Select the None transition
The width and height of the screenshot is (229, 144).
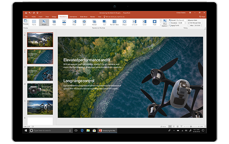34,22
